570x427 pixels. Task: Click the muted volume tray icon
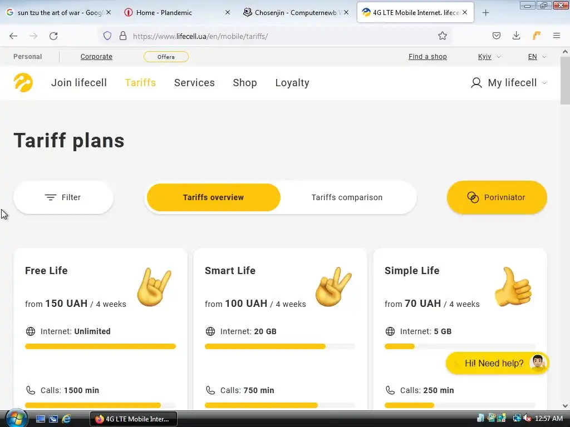[527, 419]
